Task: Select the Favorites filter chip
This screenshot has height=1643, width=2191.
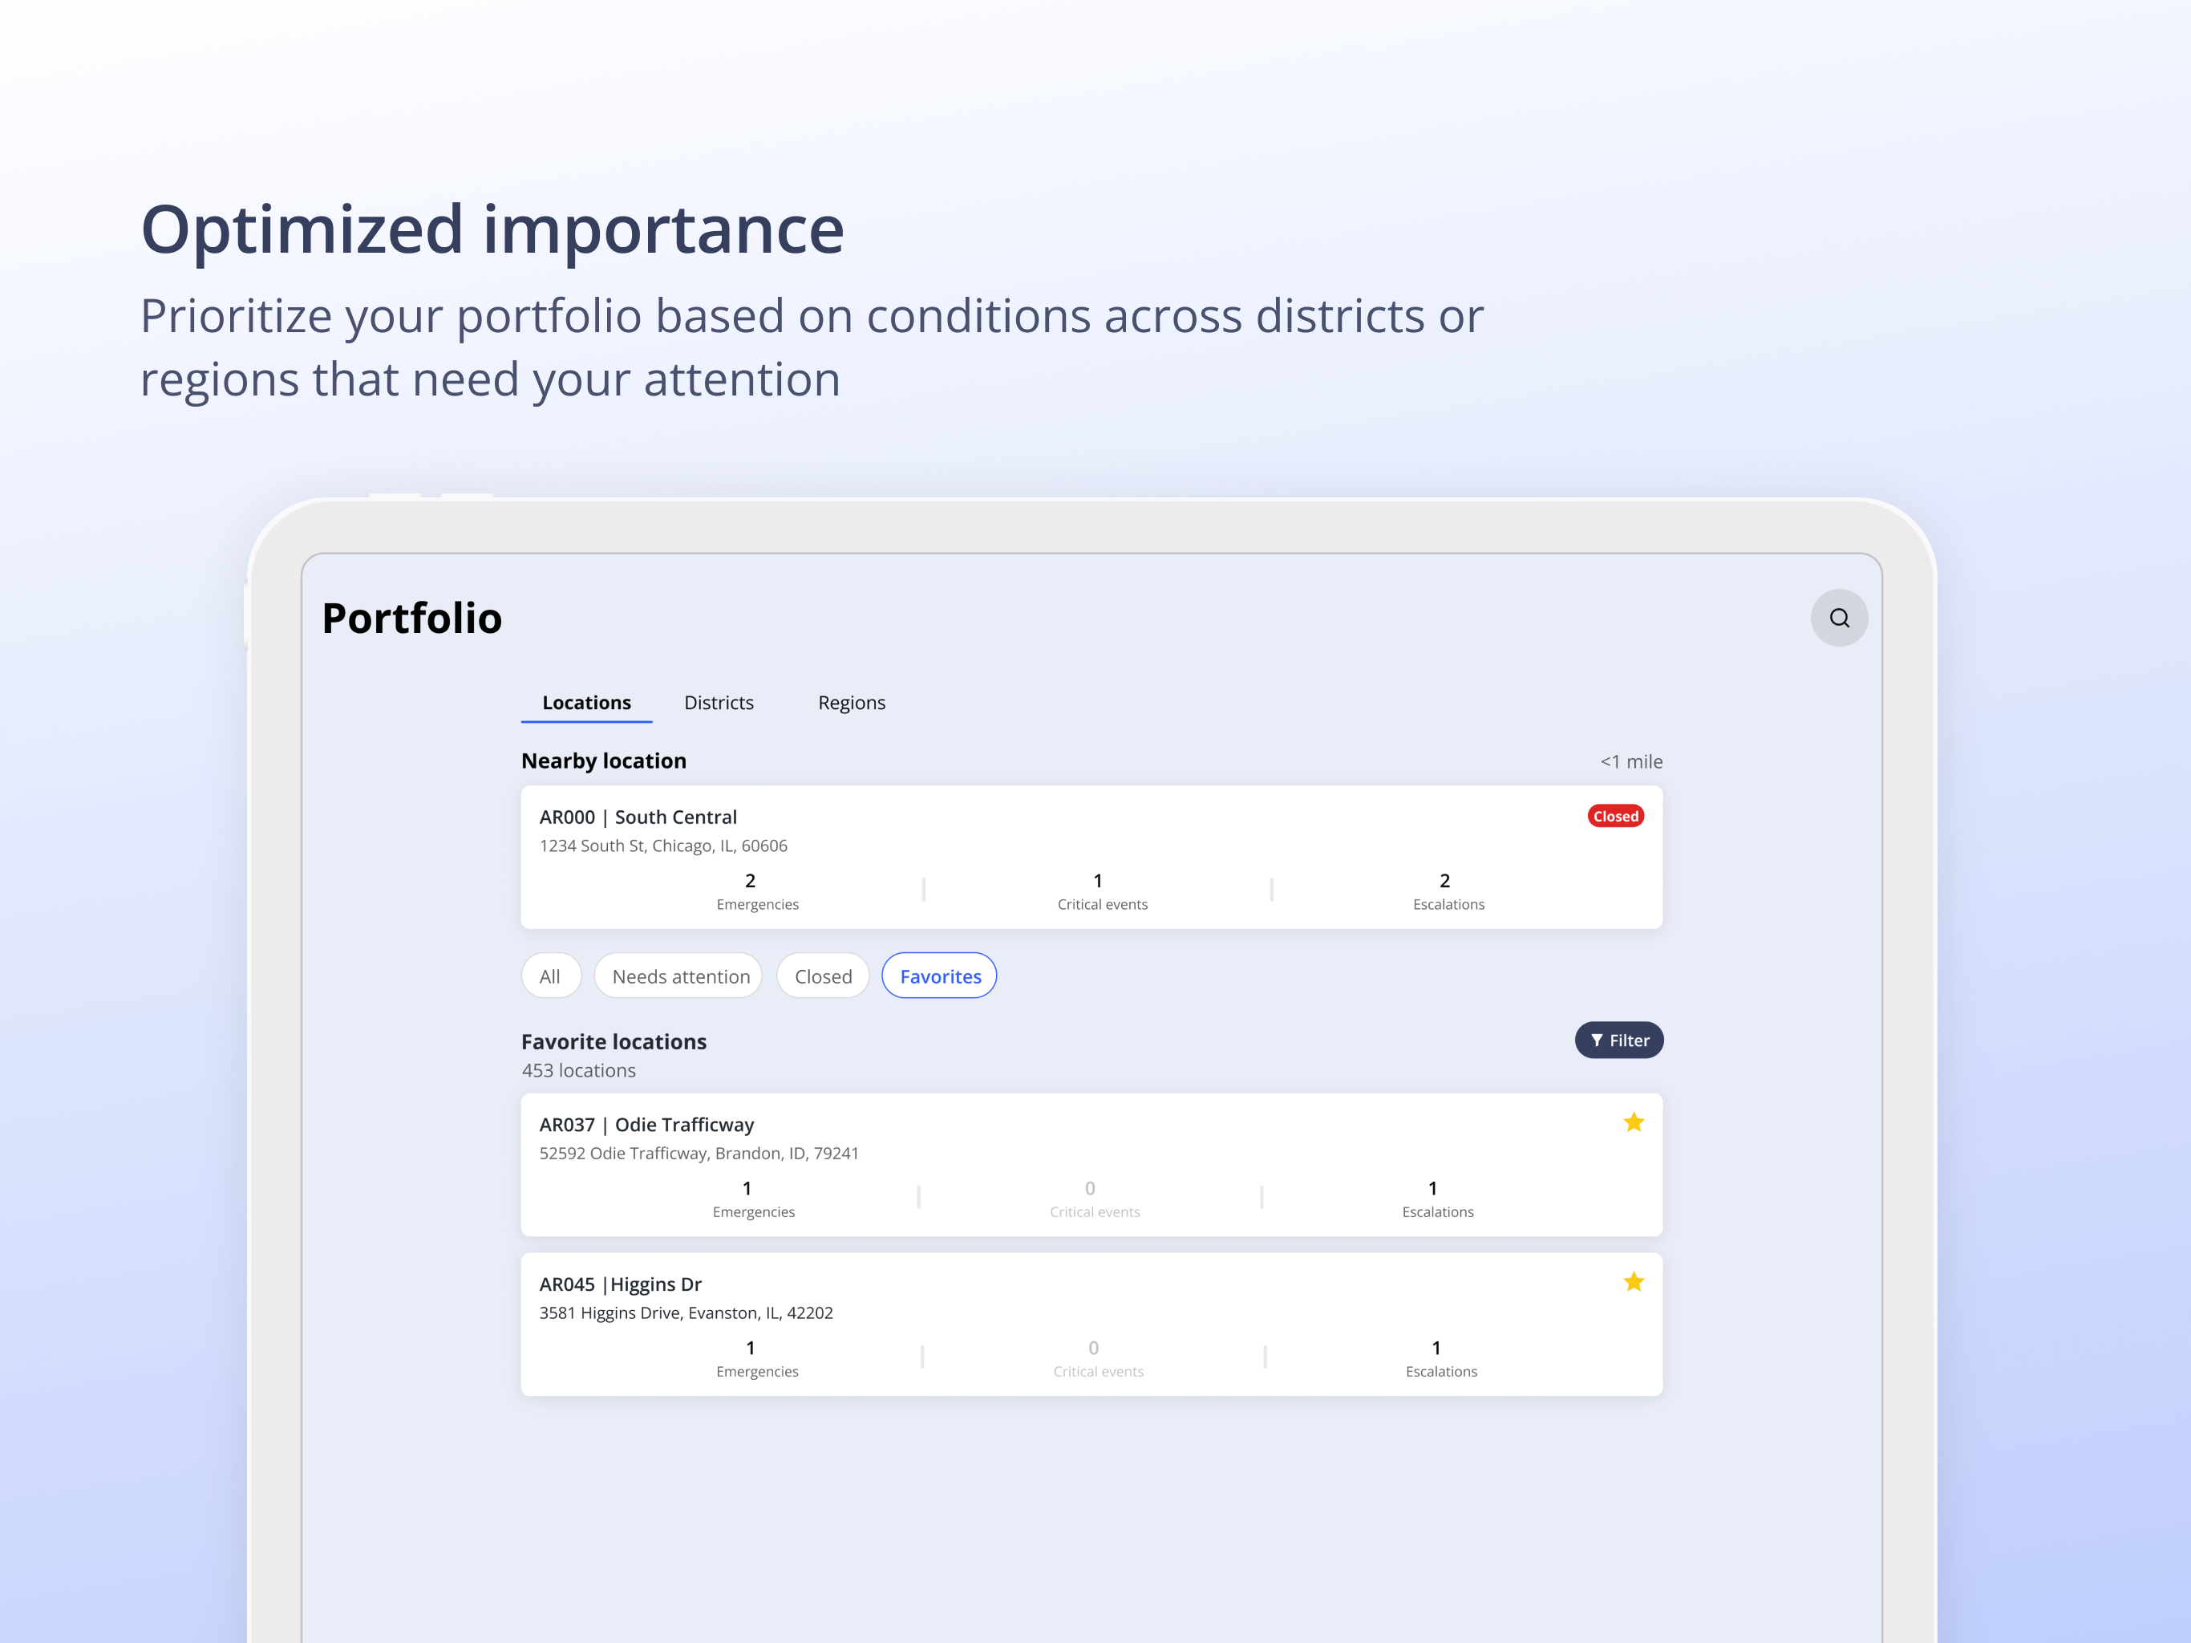Action: [940, 976]
